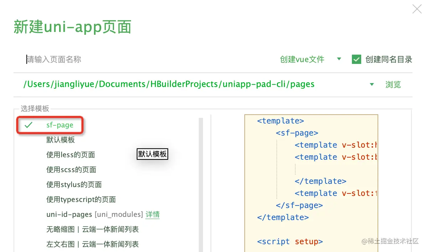This screenshot has height=252, width=426.
Task: Click the <sf-page> opening tag in preview
Action: 297,133
